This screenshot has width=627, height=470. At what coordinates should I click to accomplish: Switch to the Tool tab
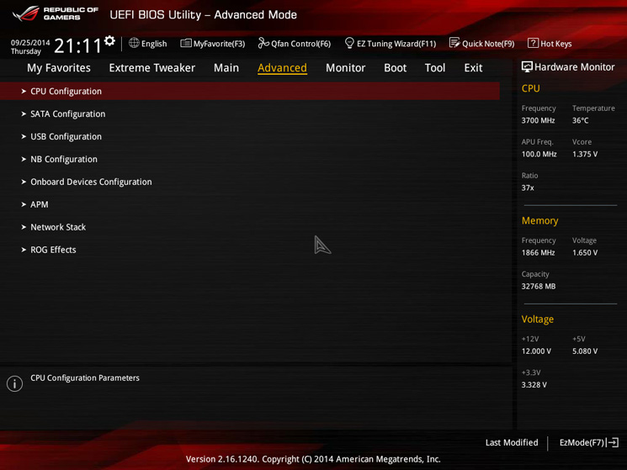click(435, 68)
